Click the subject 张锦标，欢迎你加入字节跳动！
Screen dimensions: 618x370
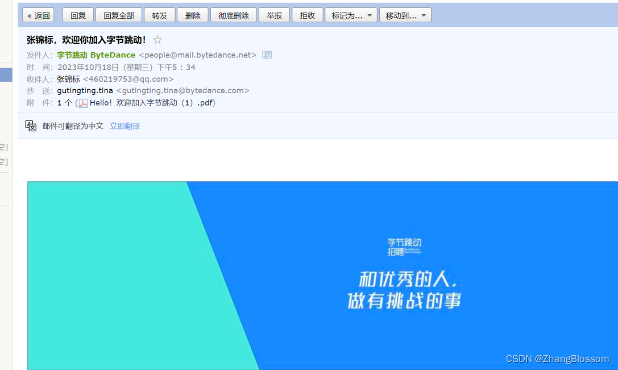coord(86,40)
